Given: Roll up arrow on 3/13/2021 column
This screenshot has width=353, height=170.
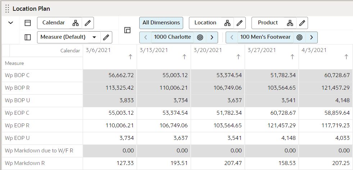Looking at the screenshot, I should click(184, 57).
